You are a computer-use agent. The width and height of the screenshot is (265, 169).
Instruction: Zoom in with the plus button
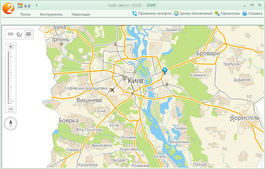[11, 46]
